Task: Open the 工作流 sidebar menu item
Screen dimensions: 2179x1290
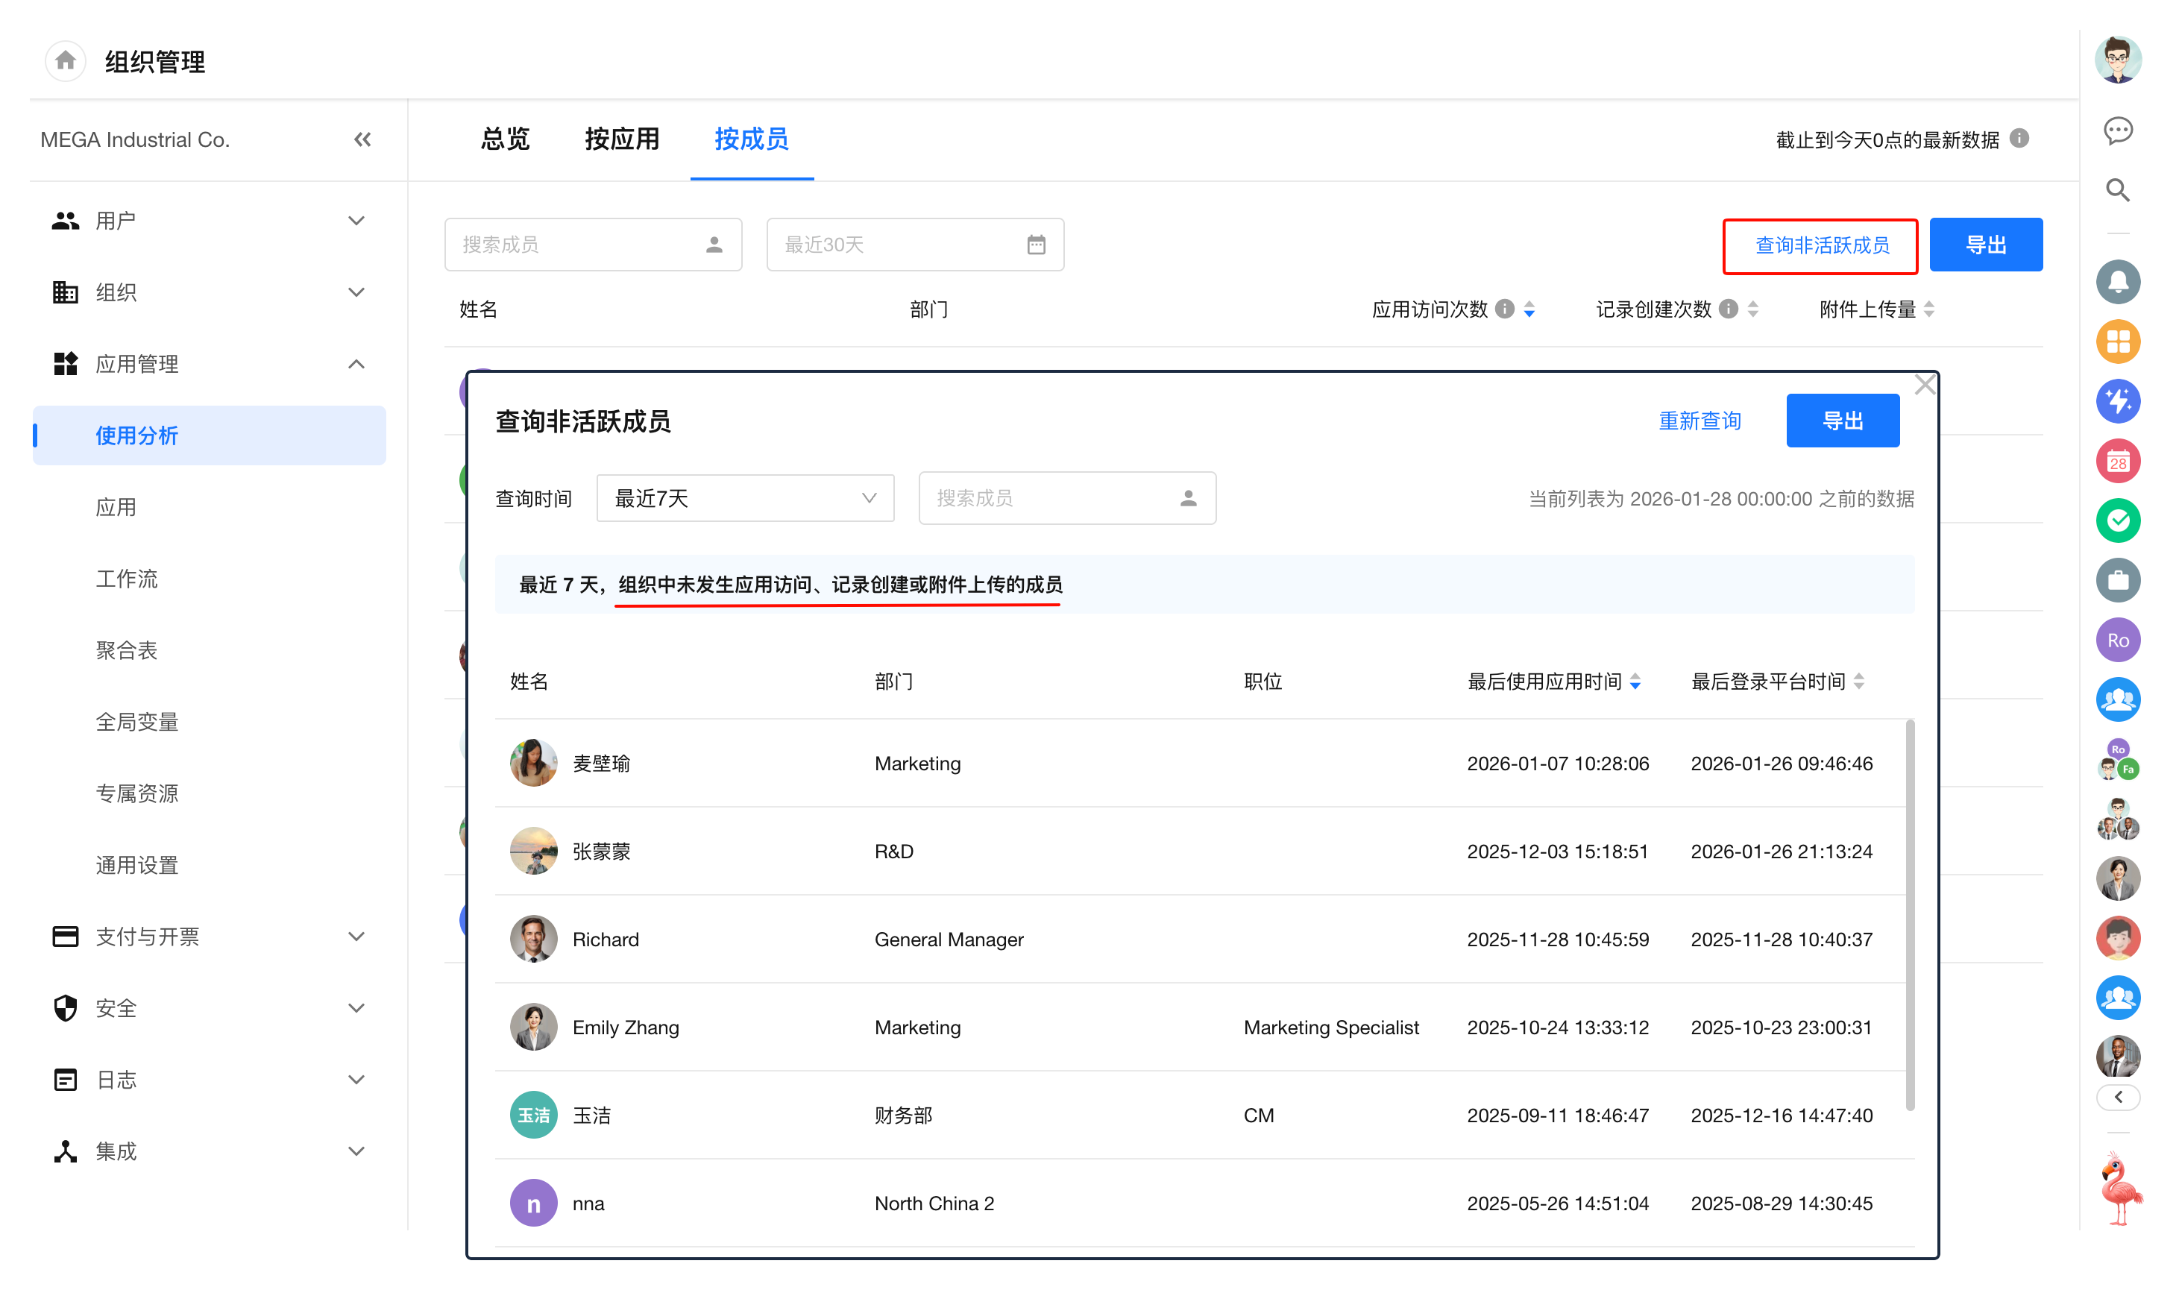Action: tap(127, 579)
